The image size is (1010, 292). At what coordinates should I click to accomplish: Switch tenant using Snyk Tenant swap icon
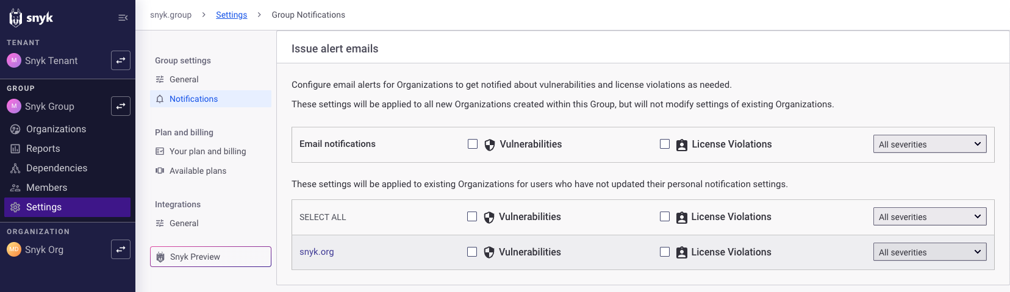[121, 60]
